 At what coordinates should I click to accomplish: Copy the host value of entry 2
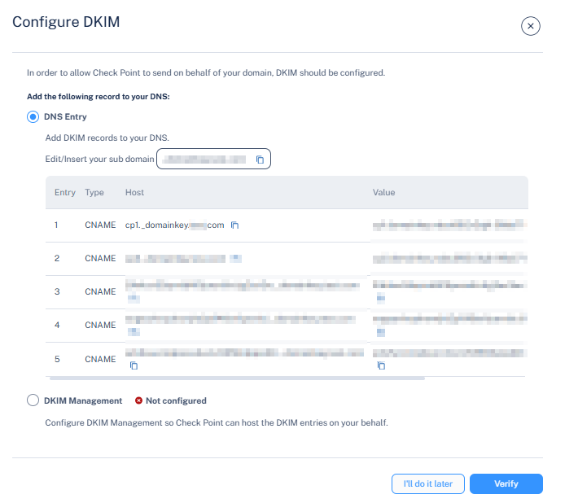(234, 259)
